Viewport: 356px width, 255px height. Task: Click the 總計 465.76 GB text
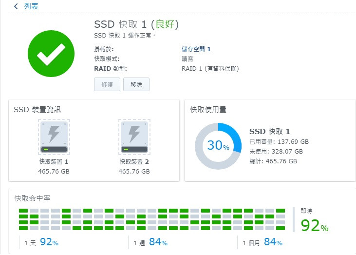(273, 161)
